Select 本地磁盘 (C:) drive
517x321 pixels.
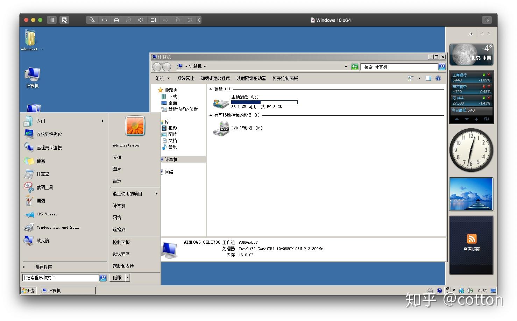coord(255,102)
